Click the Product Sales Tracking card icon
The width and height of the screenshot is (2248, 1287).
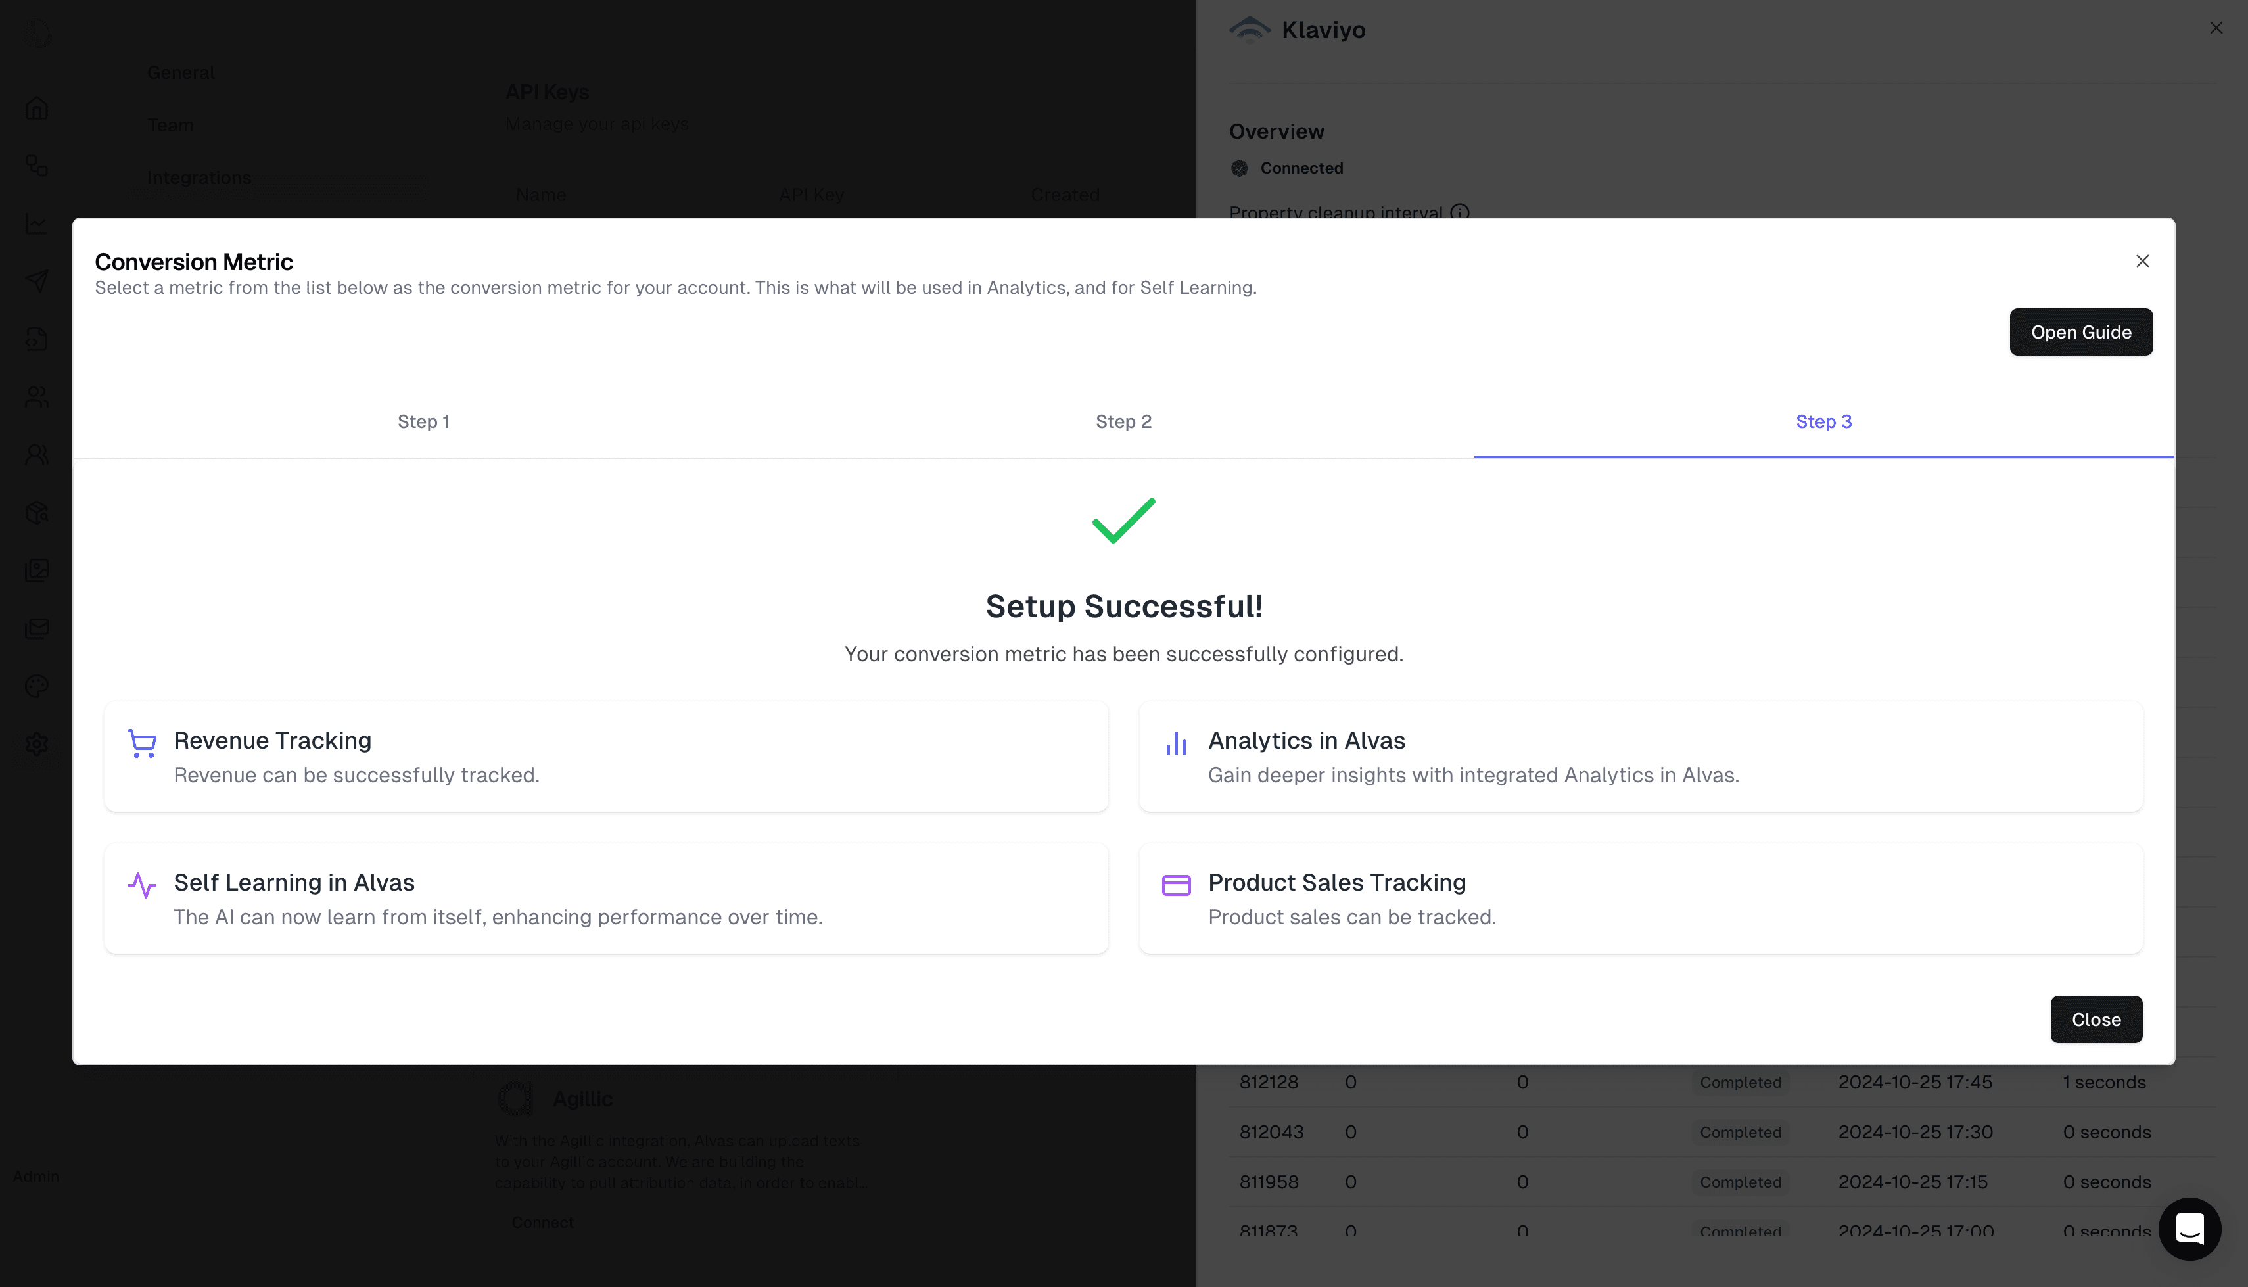pos(1176,885)
